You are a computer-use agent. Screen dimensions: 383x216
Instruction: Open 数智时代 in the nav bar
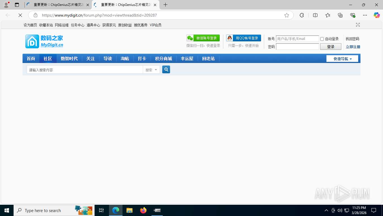[x=69, y=58]
